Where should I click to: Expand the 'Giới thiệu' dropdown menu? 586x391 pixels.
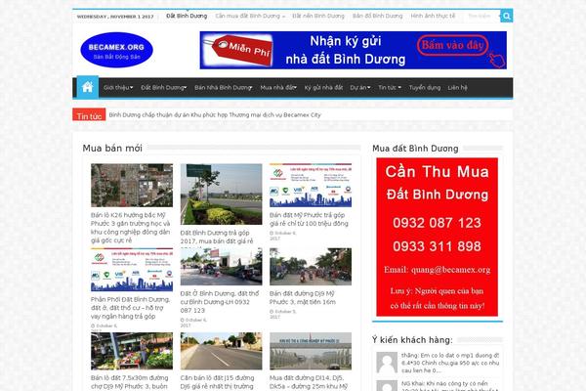[x=118, y=88]
